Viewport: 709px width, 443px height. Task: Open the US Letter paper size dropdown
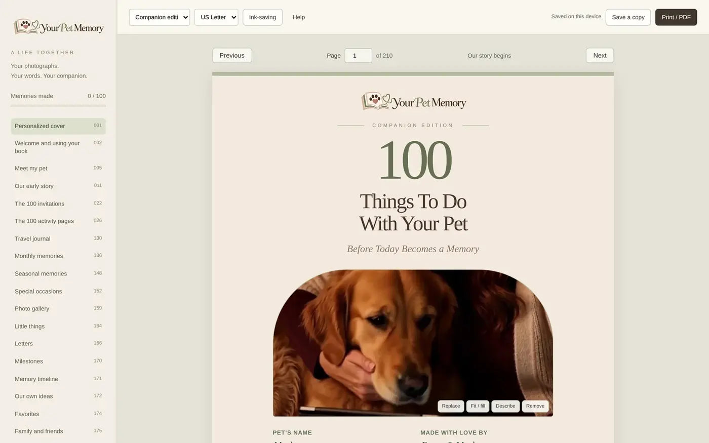[x=216, y=17]
